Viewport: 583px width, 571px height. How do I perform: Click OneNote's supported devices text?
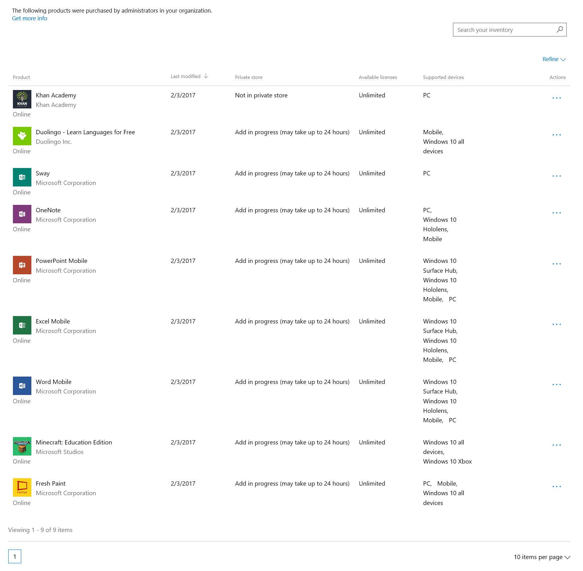tap(440, 225)
